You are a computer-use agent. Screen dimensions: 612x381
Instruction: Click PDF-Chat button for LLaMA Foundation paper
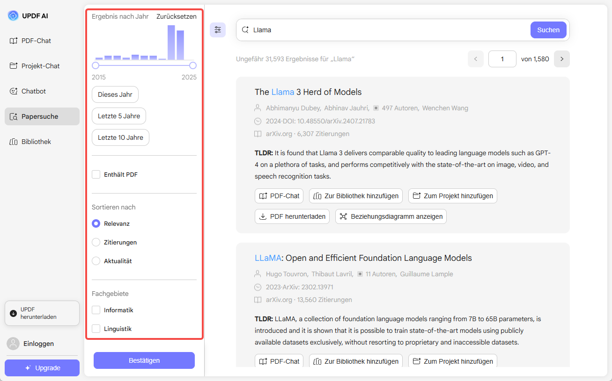click(x=279, y=361)
